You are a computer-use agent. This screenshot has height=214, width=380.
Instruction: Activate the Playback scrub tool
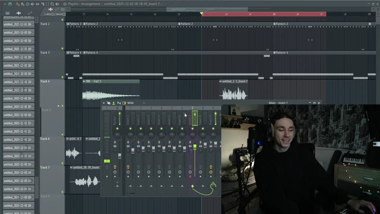[x=57, y=4]
